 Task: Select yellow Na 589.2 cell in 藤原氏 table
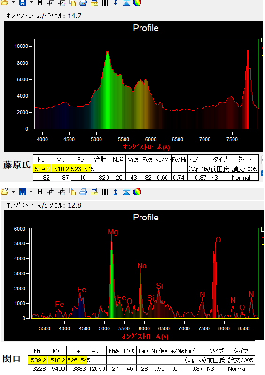[x=42, y=169]
